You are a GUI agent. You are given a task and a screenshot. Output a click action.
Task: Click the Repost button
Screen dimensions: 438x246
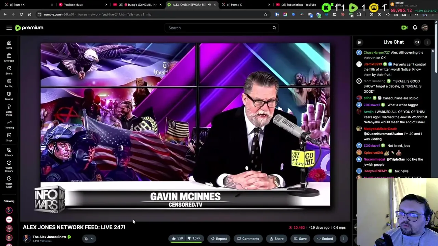tap(219, 238)
